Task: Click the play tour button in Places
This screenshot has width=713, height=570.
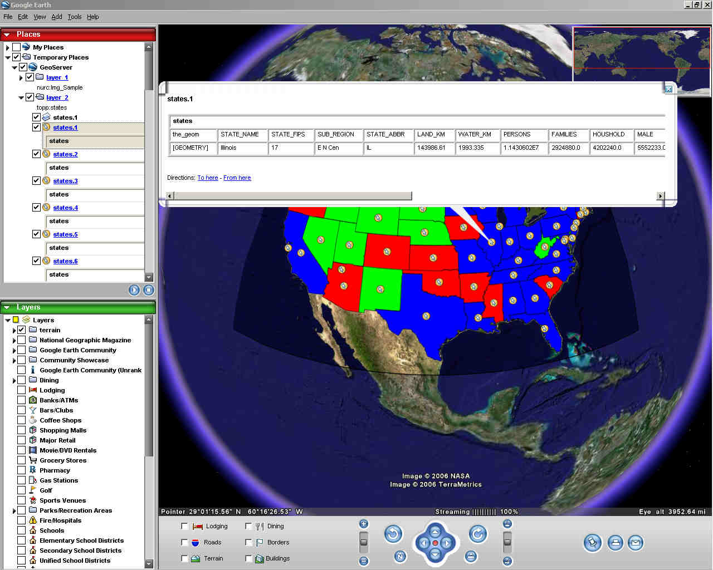Action: pyautogui.click(x=134, y=289)
